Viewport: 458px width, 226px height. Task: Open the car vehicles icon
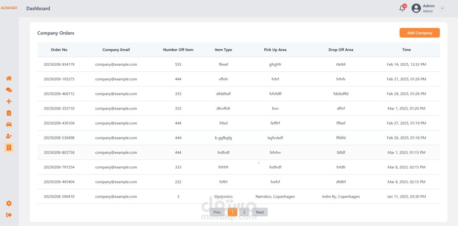[x=9, y=124]
